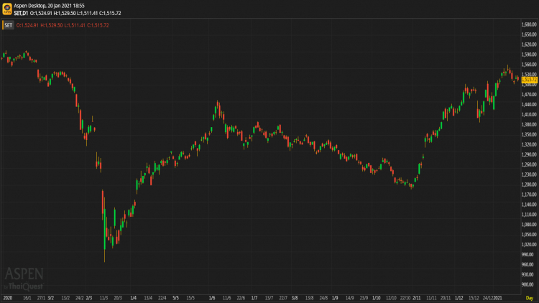
Task: Click the 1,680.00 price axis label
Action: click(529, 24)
